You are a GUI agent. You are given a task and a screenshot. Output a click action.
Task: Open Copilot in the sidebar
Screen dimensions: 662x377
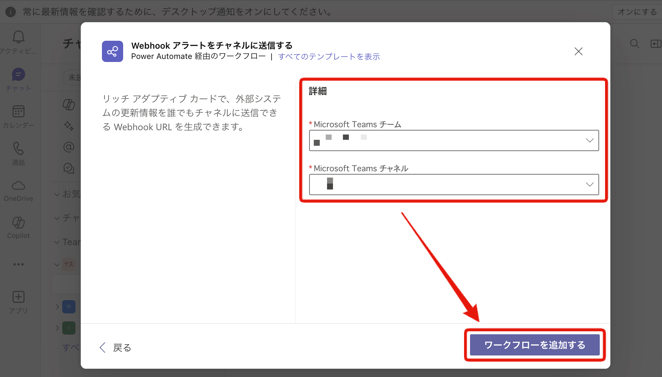coord(18,223)
